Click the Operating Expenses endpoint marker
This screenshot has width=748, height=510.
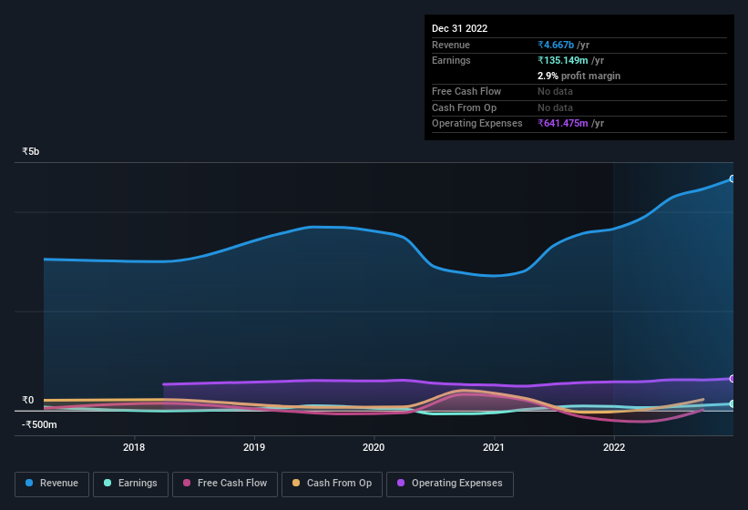733,379
